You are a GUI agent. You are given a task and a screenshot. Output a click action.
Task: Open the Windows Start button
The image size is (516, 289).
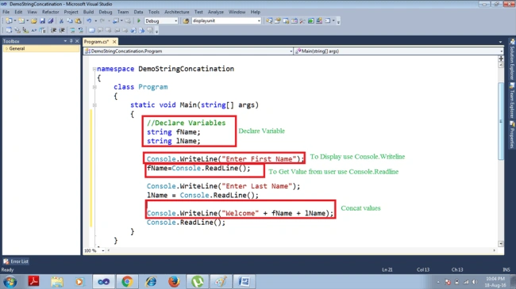(x=10, y=282)
